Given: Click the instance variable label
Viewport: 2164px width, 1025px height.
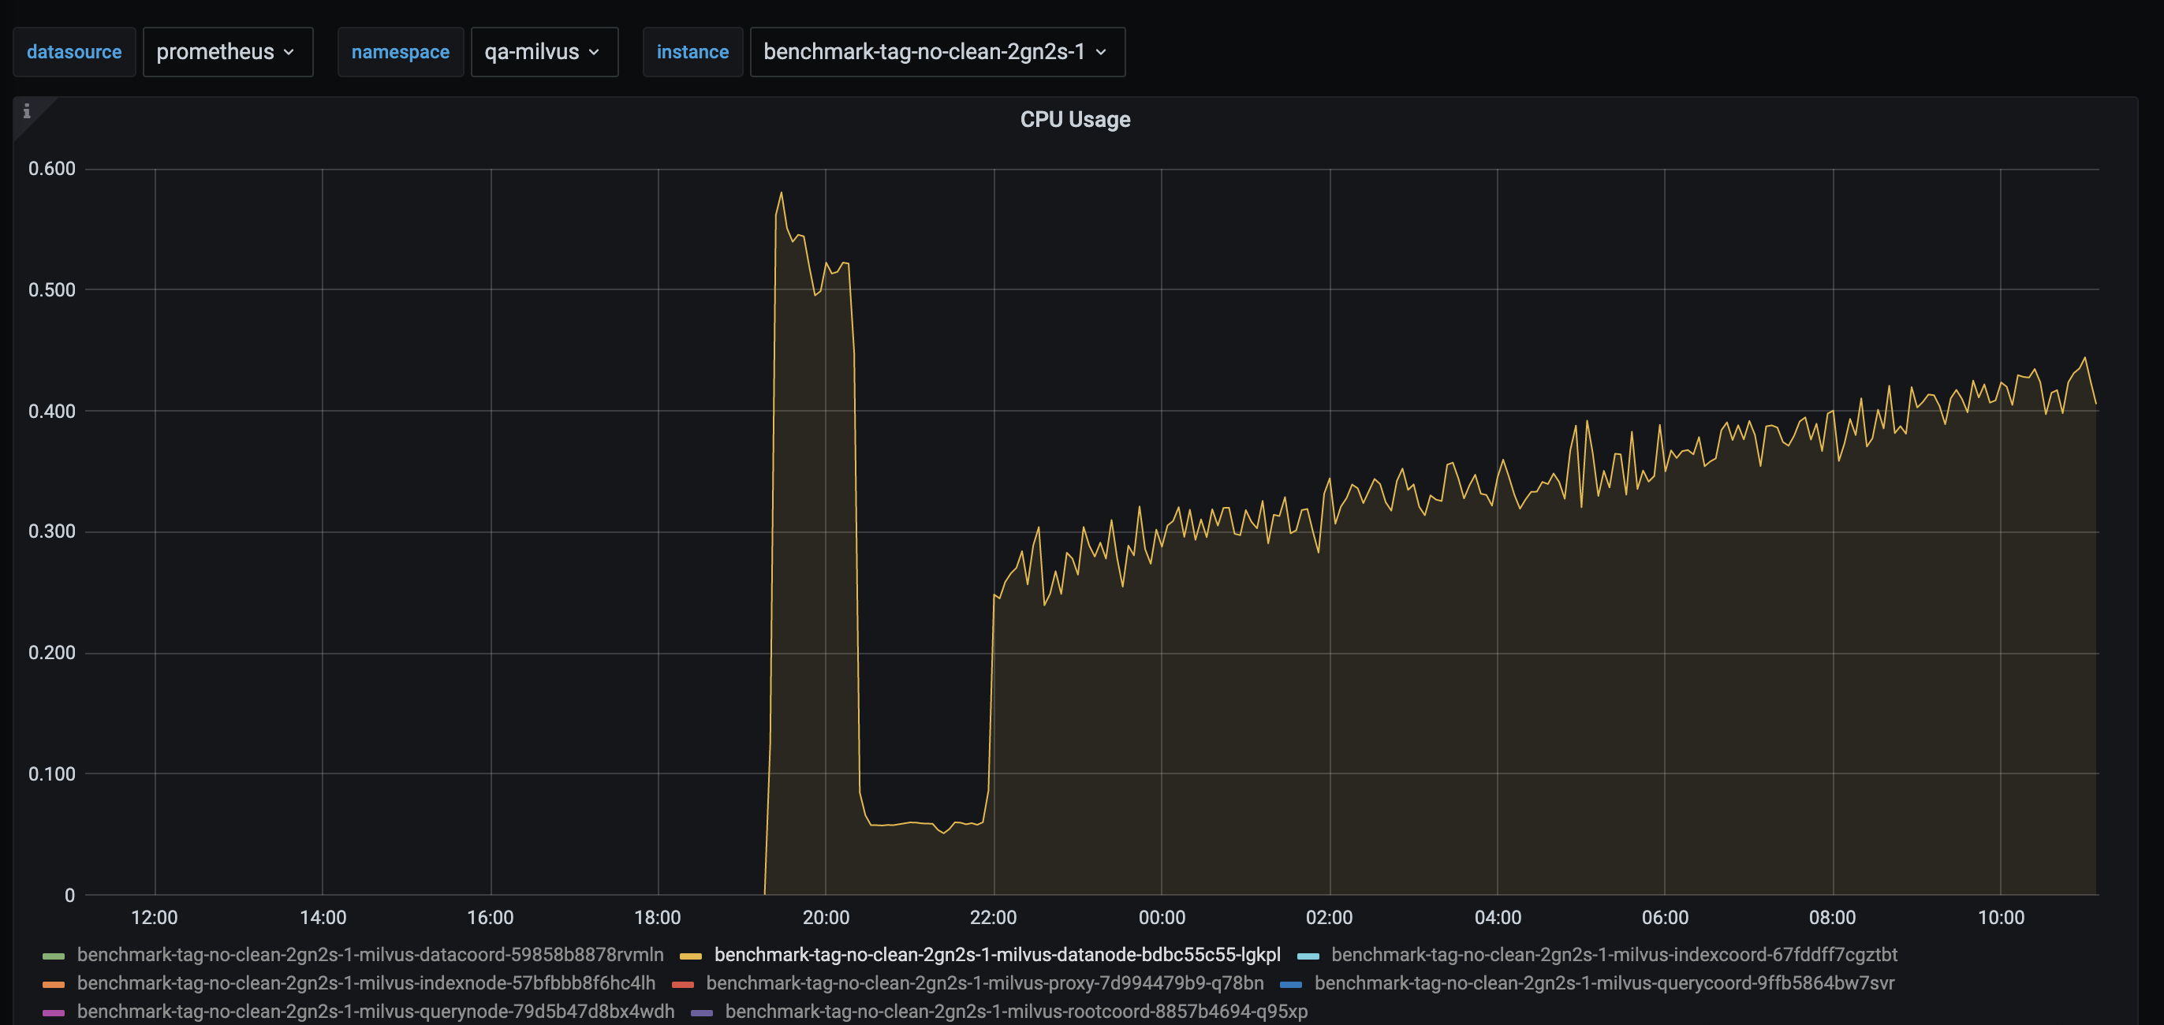Looking at the screenshot, I should click(692, 51).
